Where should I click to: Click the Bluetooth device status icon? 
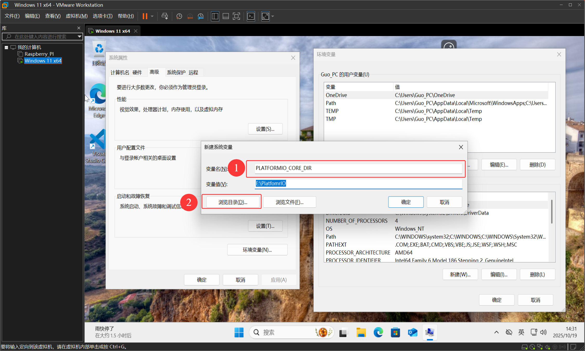click(x=562, y=347)
